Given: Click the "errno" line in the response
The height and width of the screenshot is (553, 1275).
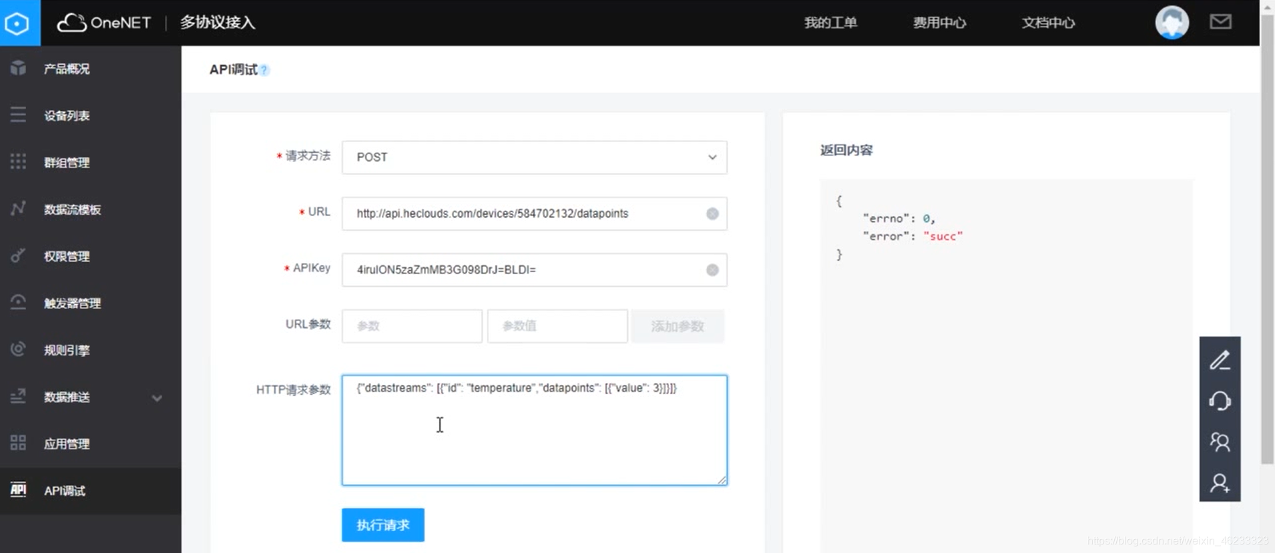Looking at the screenshot, I should [899, 218].
